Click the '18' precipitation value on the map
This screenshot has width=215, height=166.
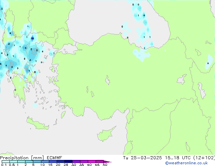[x=32, y=39]
